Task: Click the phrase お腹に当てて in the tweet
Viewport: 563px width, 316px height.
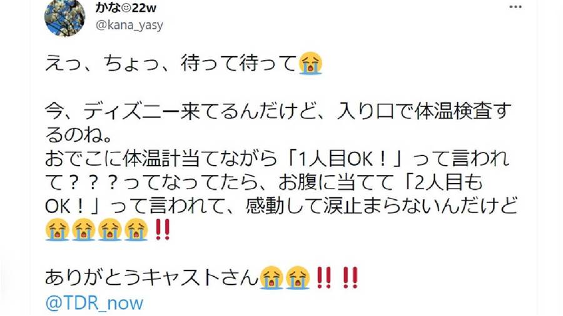Action: pos(336,183)
